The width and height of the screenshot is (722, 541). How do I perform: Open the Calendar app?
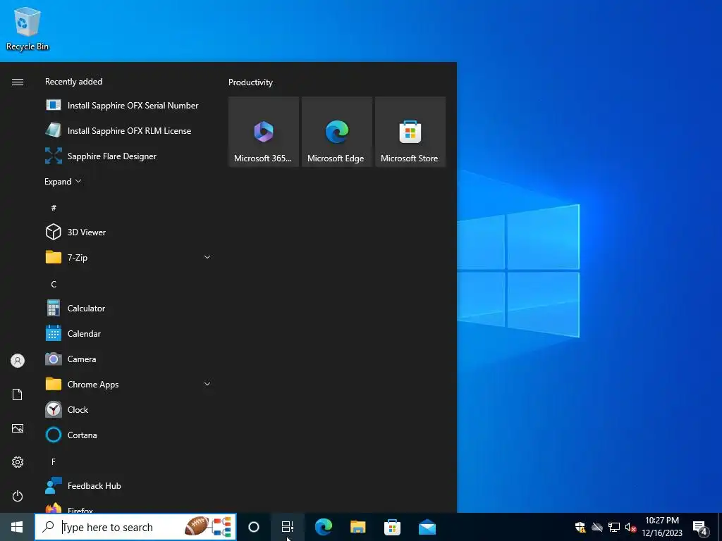click(128, 333)
